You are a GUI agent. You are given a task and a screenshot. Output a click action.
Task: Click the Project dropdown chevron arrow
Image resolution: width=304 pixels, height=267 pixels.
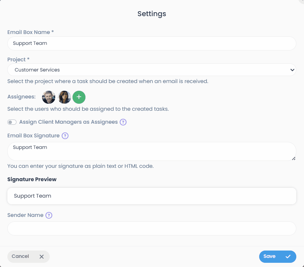click(292, 70)
